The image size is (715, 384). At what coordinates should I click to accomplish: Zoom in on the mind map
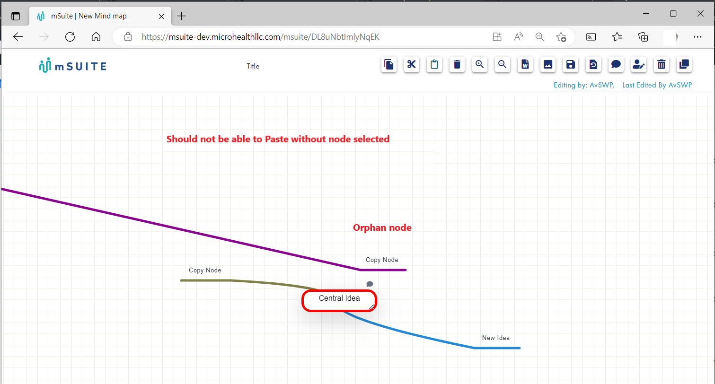coord(480,65)
